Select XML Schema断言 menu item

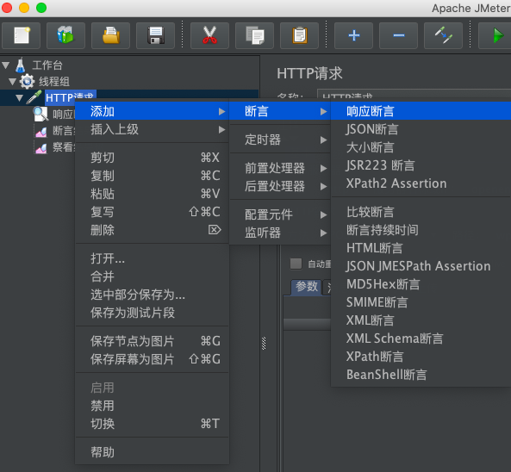tap(421, 338)
